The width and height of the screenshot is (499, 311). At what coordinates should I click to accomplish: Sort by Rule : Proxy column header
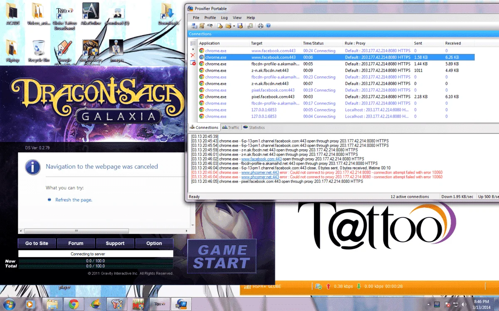point(378,43)
